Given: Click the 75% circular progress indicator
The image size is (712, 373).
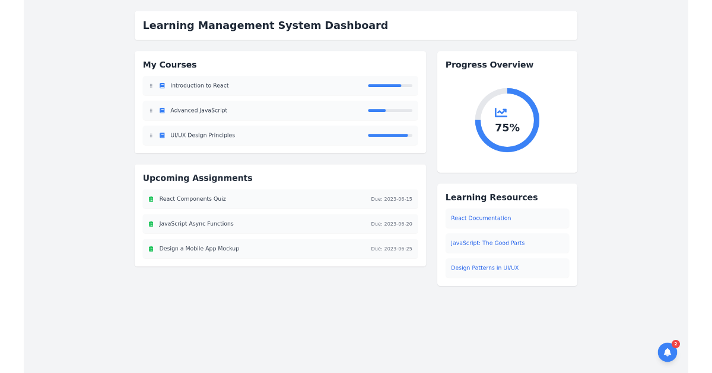Looking at the screenshot, I should tap(507, 120).
